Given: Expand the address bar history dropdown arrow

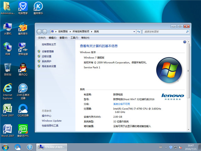Looking at the screenshot, I should 133,31.
